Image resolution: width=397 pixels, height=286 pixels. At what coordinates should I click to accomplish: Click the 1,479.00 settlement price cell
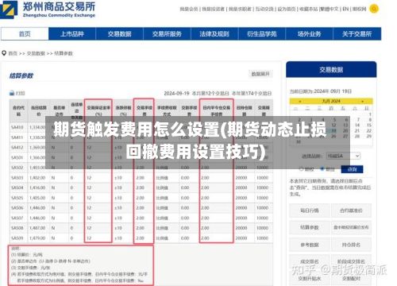(37, 238)
